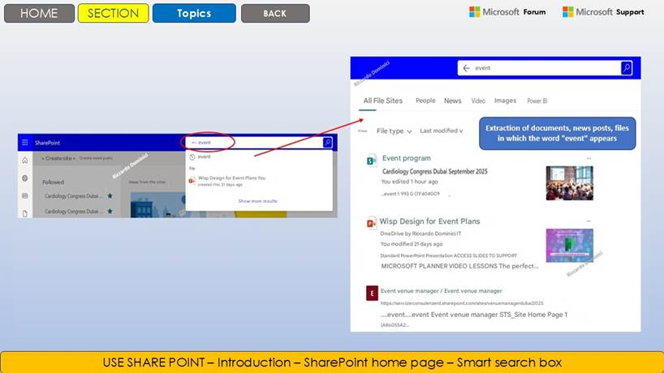Expand the File type filter dropdown
Screen dimensions: 664x373
pyautogui.click(x=395, y=131)
